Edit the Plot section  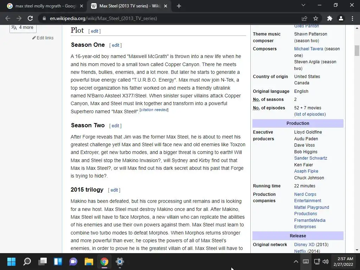[x=94, y=31]
